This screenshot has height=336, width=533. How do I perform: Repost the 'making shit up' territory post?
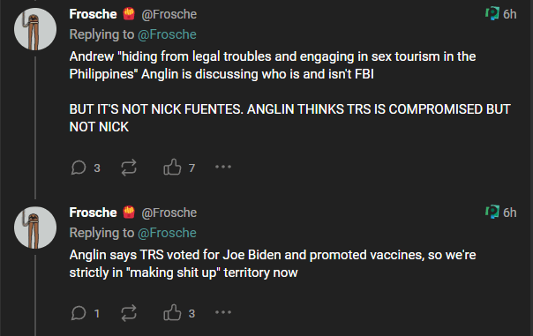coord(129,312)
